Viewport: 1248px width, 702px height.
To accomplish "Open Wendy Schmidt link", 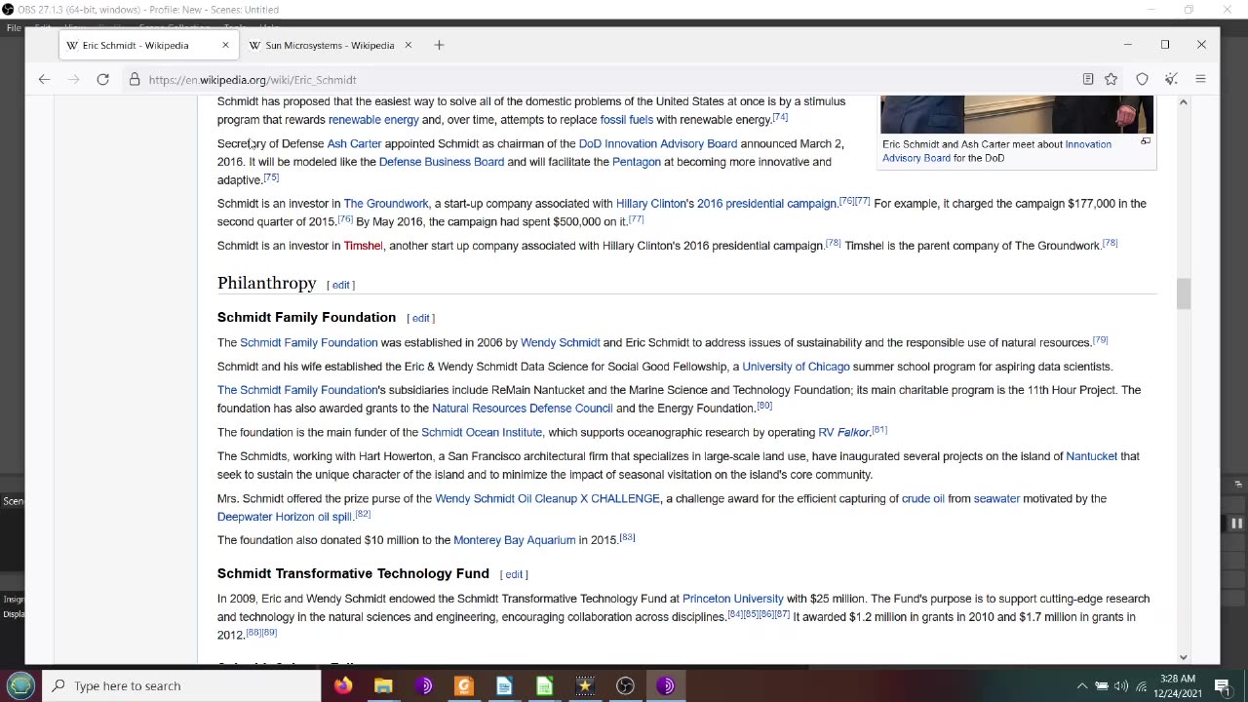I will pos(561,343).
